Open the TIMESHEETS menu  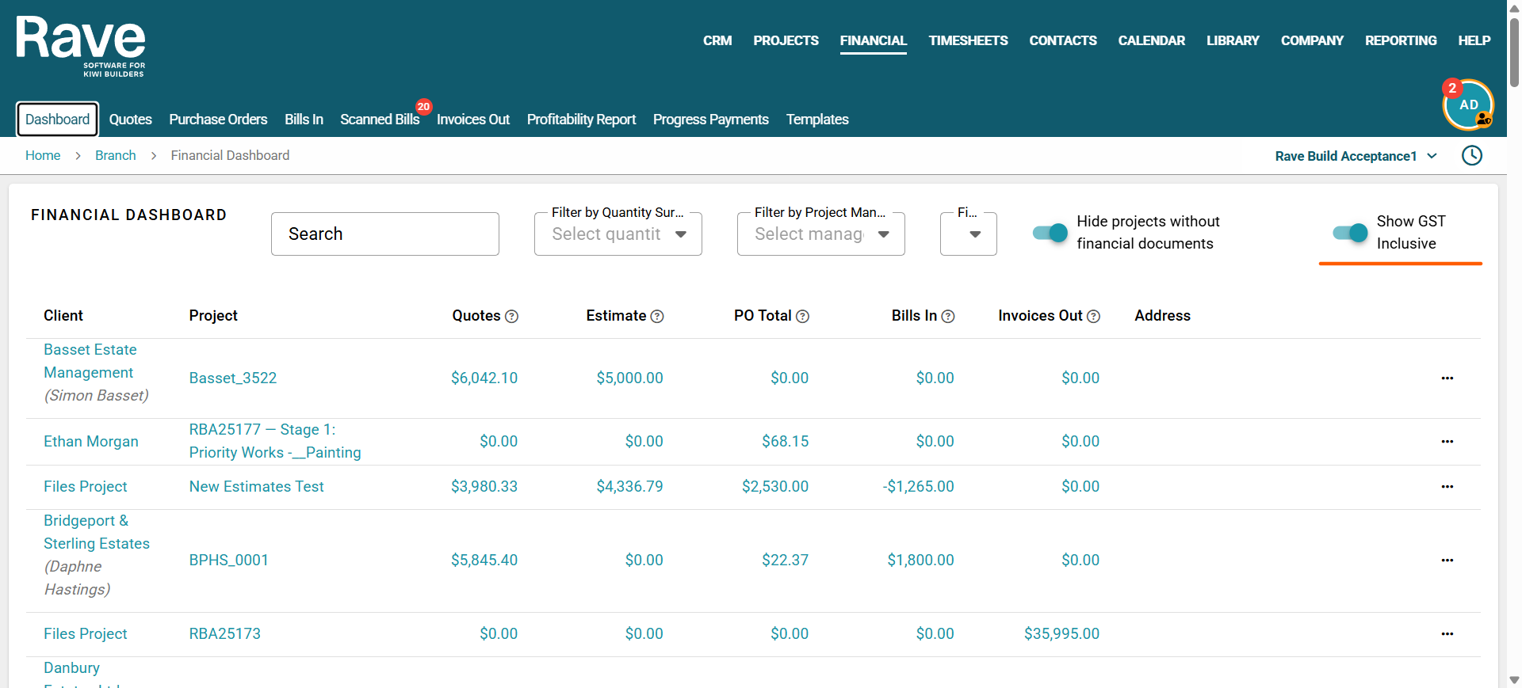[968, 40]
